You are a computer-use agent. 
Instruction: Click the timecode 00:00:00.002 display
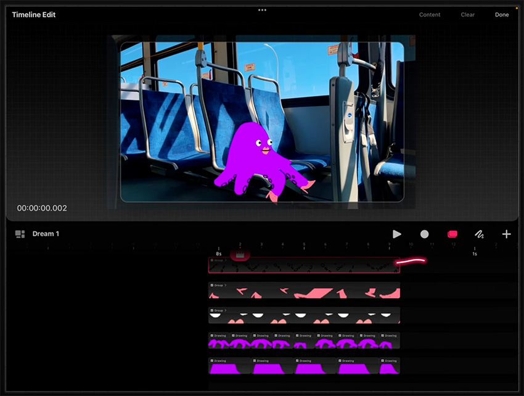(x=42, y=208)
